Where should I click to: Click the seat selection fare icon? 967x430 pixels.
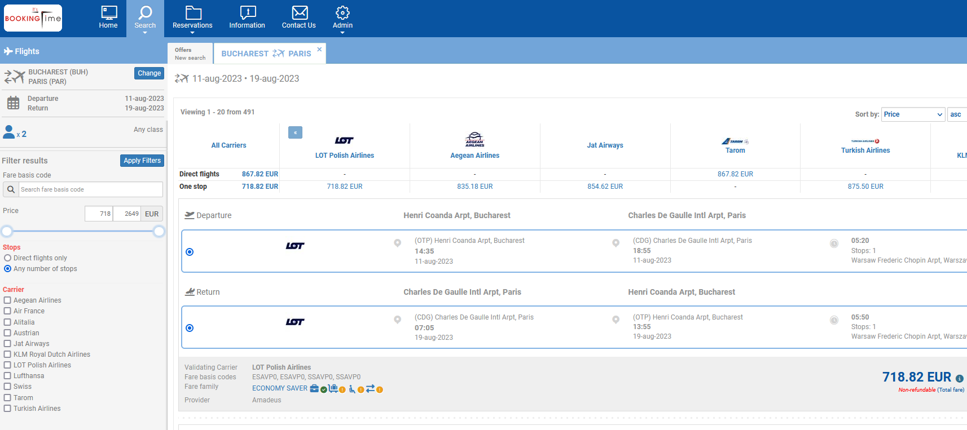(352, 389)
